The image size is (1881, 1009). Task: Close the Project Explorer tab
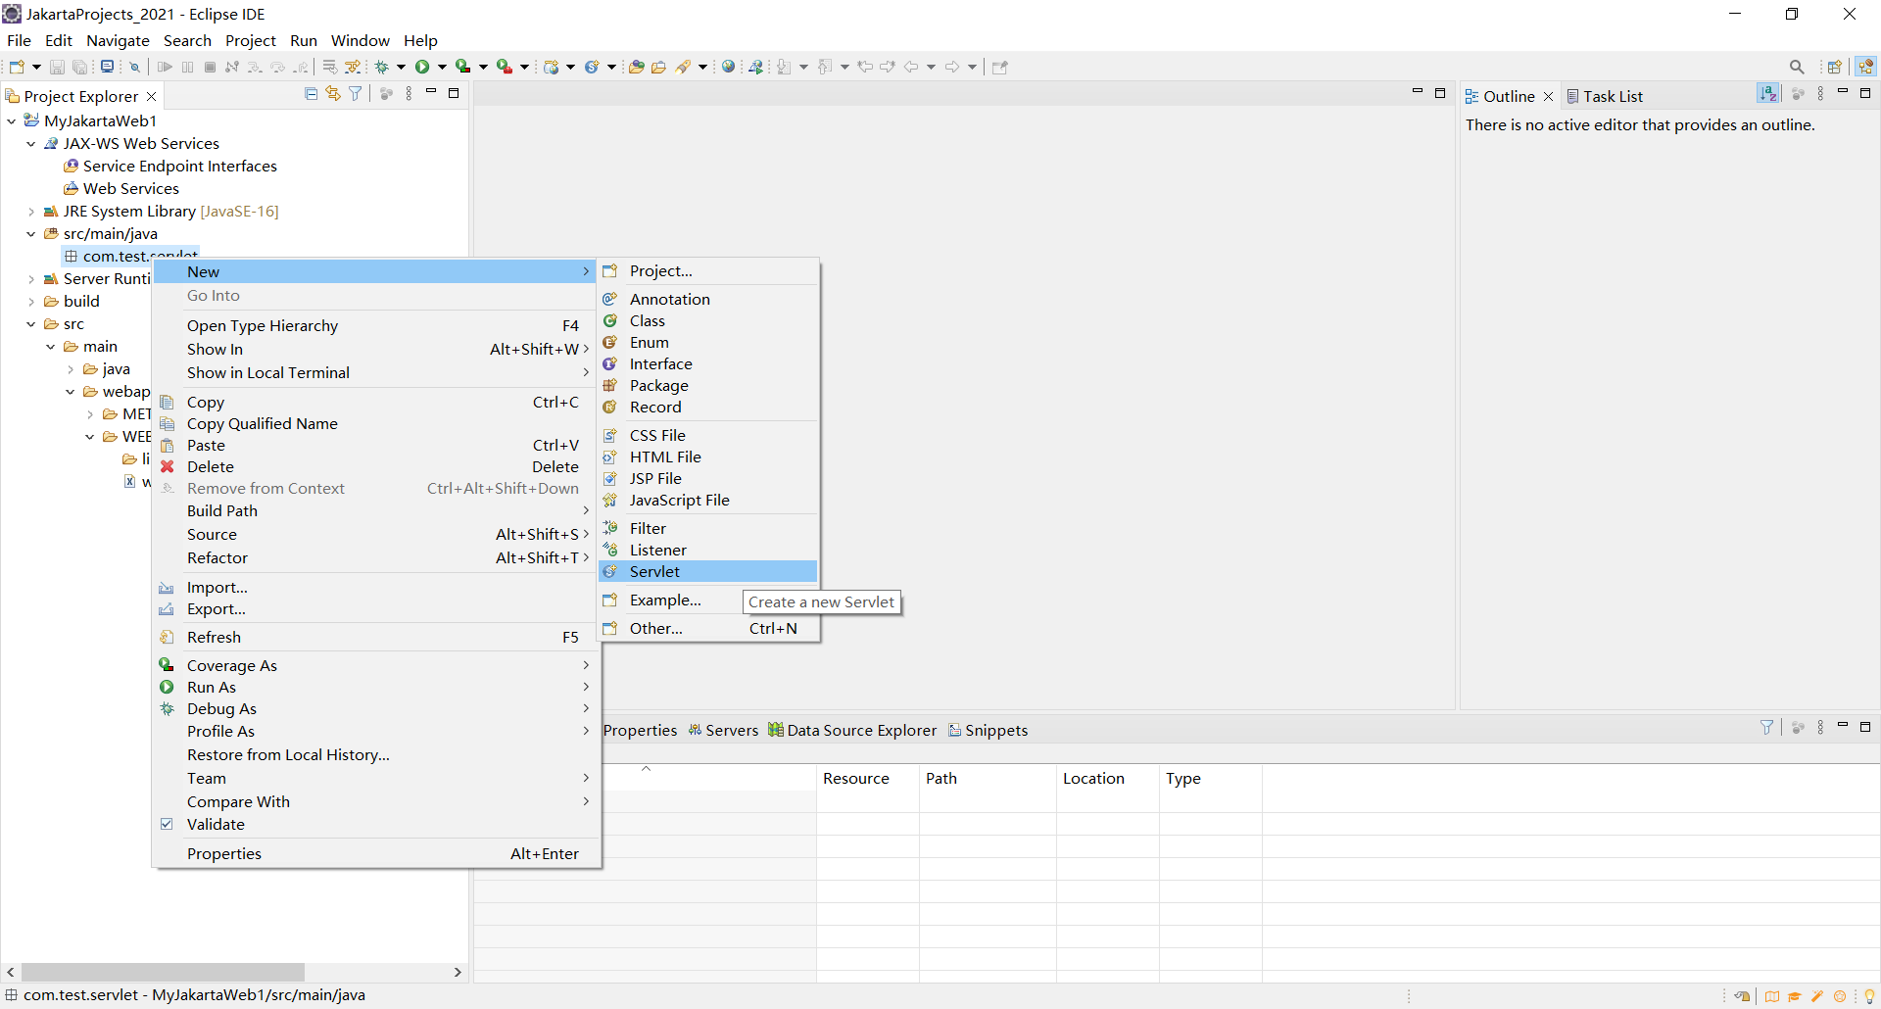pyautogui.click(x=152, y=96)
